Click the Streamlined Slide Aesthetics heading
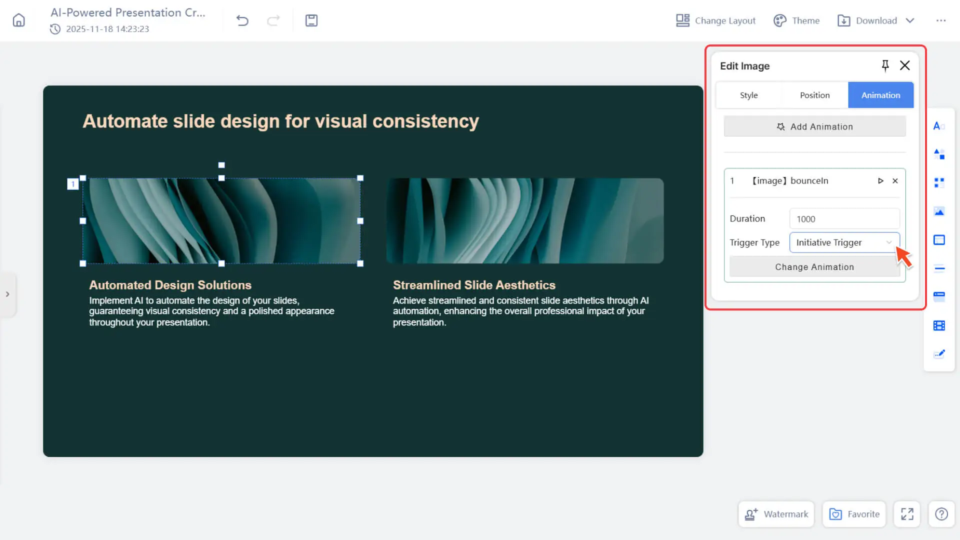960x540 pixels. click(x=474, y=285)
